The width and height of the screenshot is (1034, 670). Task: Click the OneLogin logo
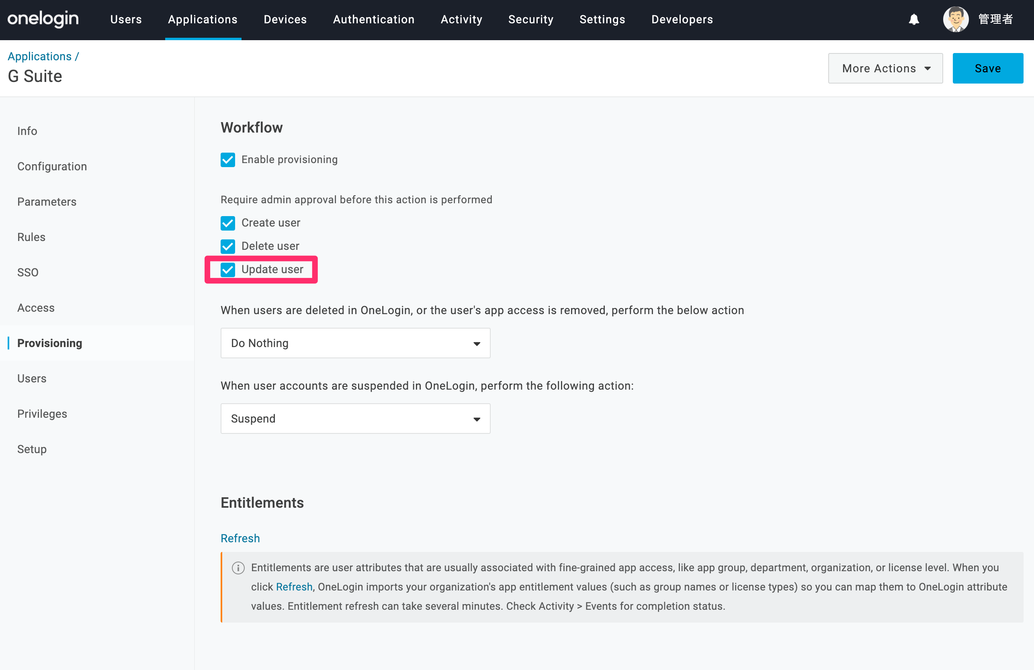(x=43, y=19)
